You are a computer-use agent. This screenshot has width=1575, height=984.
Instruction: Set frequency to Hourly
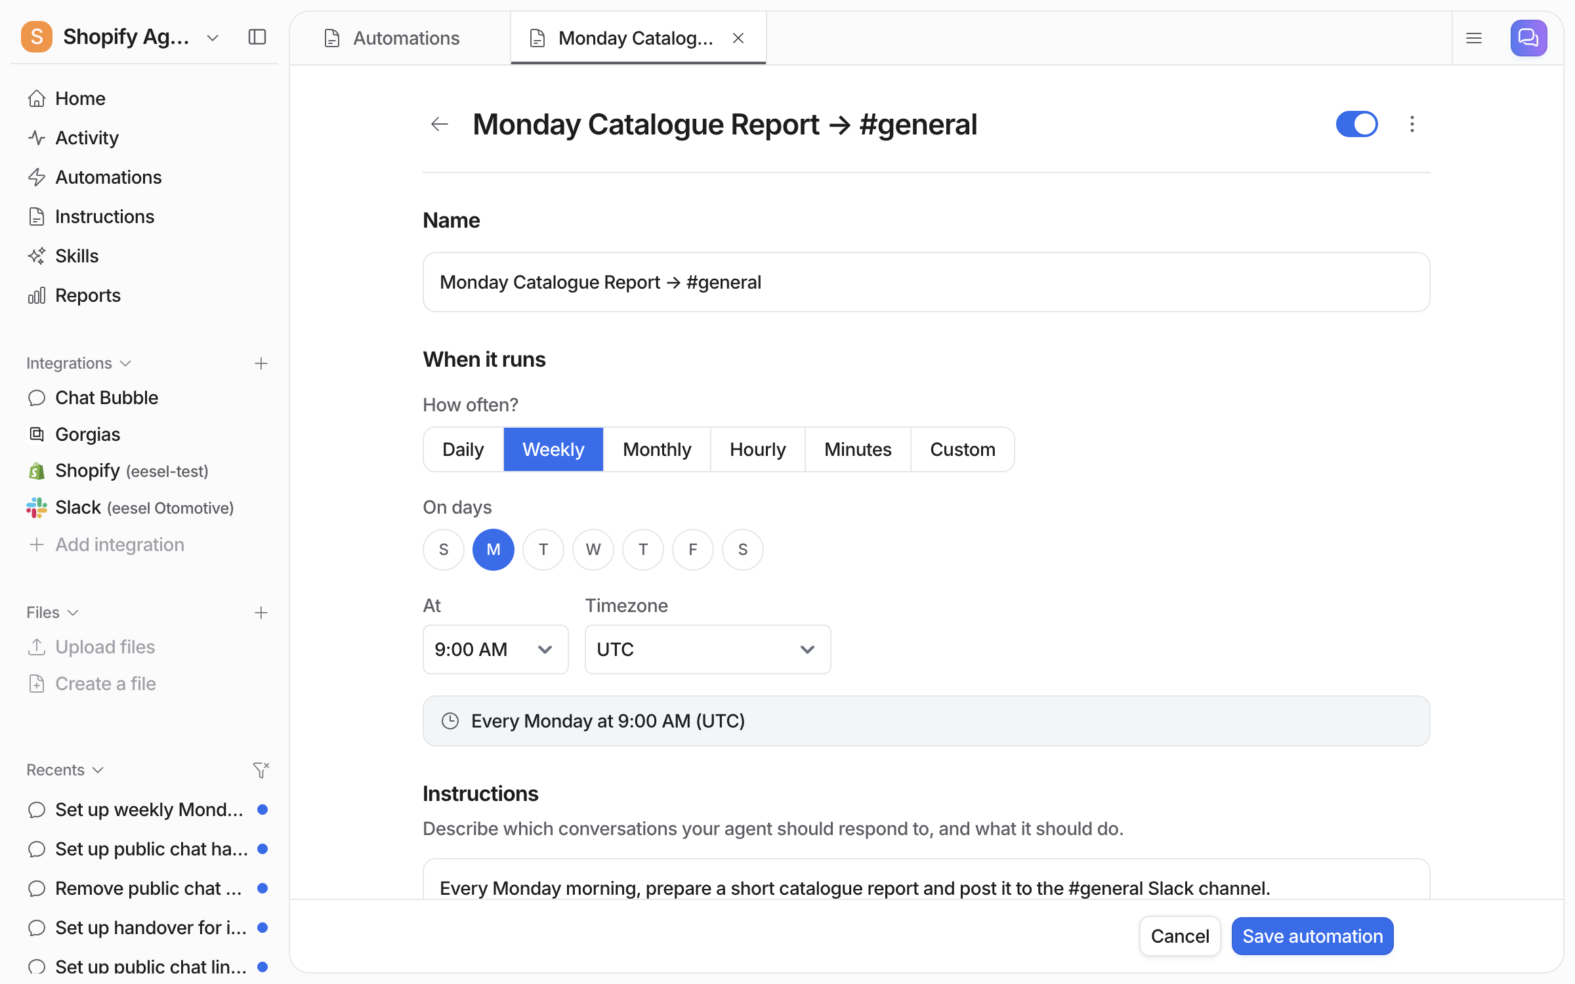click(757, 449)
